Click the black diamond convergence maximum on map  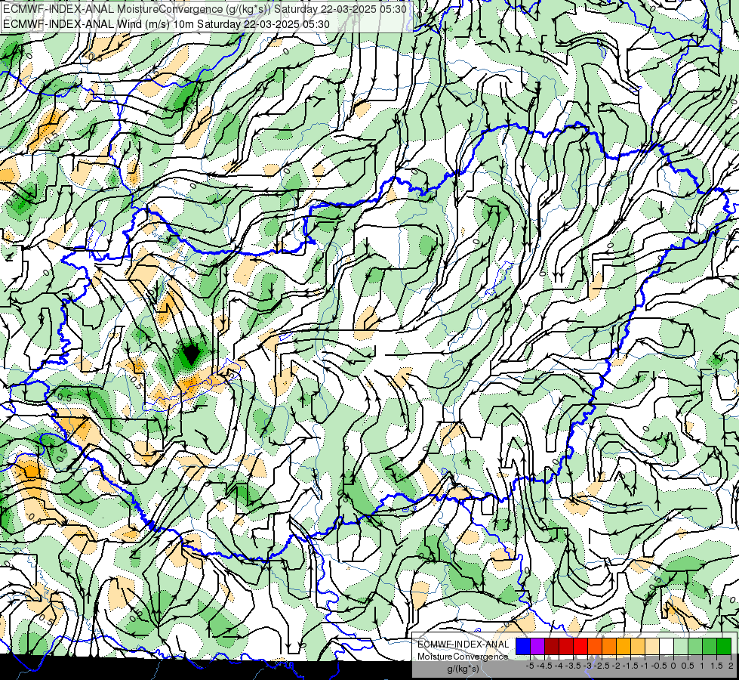(x=190, y=354)
